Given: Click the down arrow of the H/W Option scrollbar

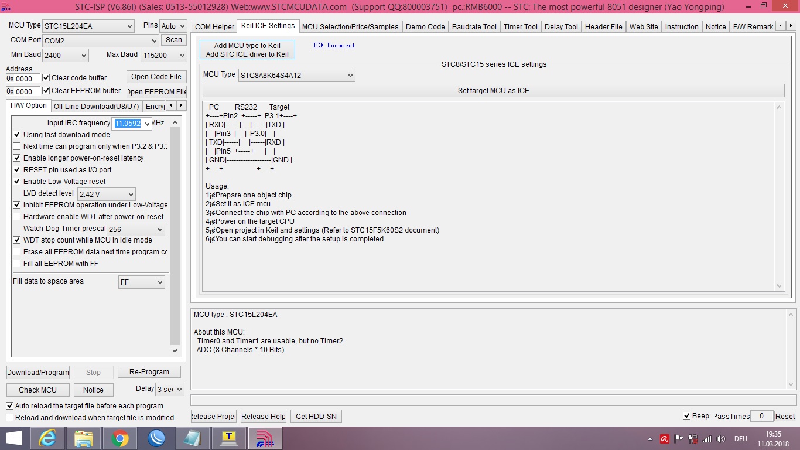Looking at the screenshot, I should point(175,350).
